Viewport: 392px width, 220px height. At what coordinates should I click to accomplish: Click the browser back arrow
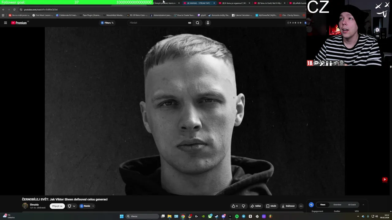(x=3, y=9)
